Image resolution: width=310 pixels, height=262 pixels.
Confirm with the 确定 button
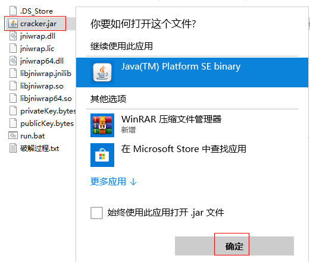[x=234, y=246]
